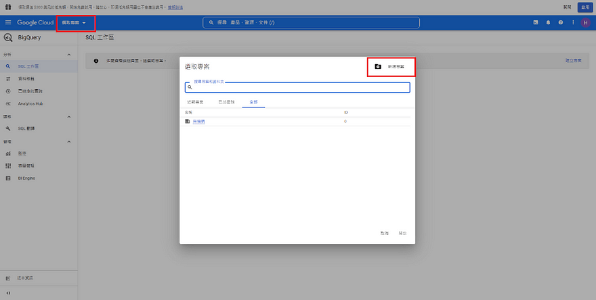Collapse the sidebar section containing SQL translation
Screen dimensions: 596x300
[69, 117]
